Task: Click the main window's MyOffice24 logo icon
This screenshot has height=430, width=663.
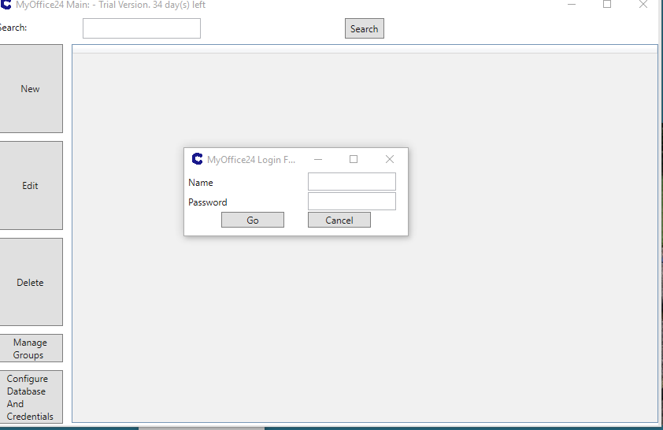Action: click(x=6, y=4)
